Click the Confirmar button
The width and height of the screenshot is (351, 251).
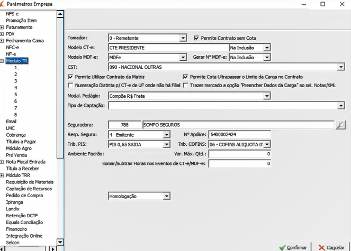293,247
